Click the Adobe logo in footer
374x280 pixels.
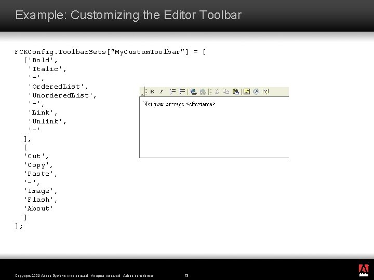[x=364, y=271]
